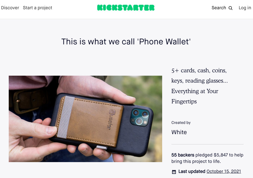The height and width of the screenshot is (178, 253).
Task: Open the Discover menu item
Action: pyautogui.click(x=10, y=8)
